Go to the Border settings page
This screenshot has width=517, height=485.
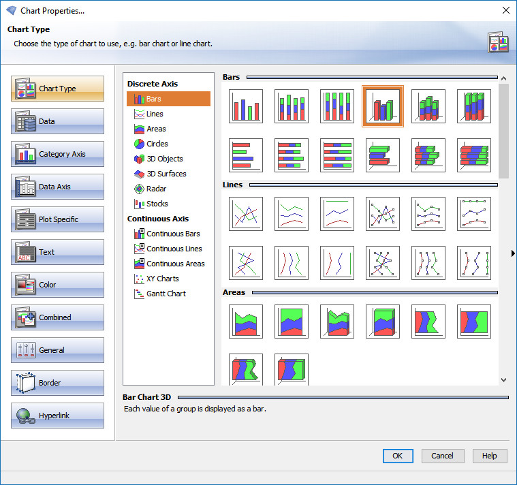58,383
